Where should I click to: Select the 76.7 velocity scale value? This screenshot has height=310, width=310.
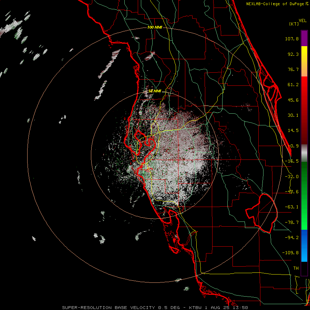click(x=293, y=69)
